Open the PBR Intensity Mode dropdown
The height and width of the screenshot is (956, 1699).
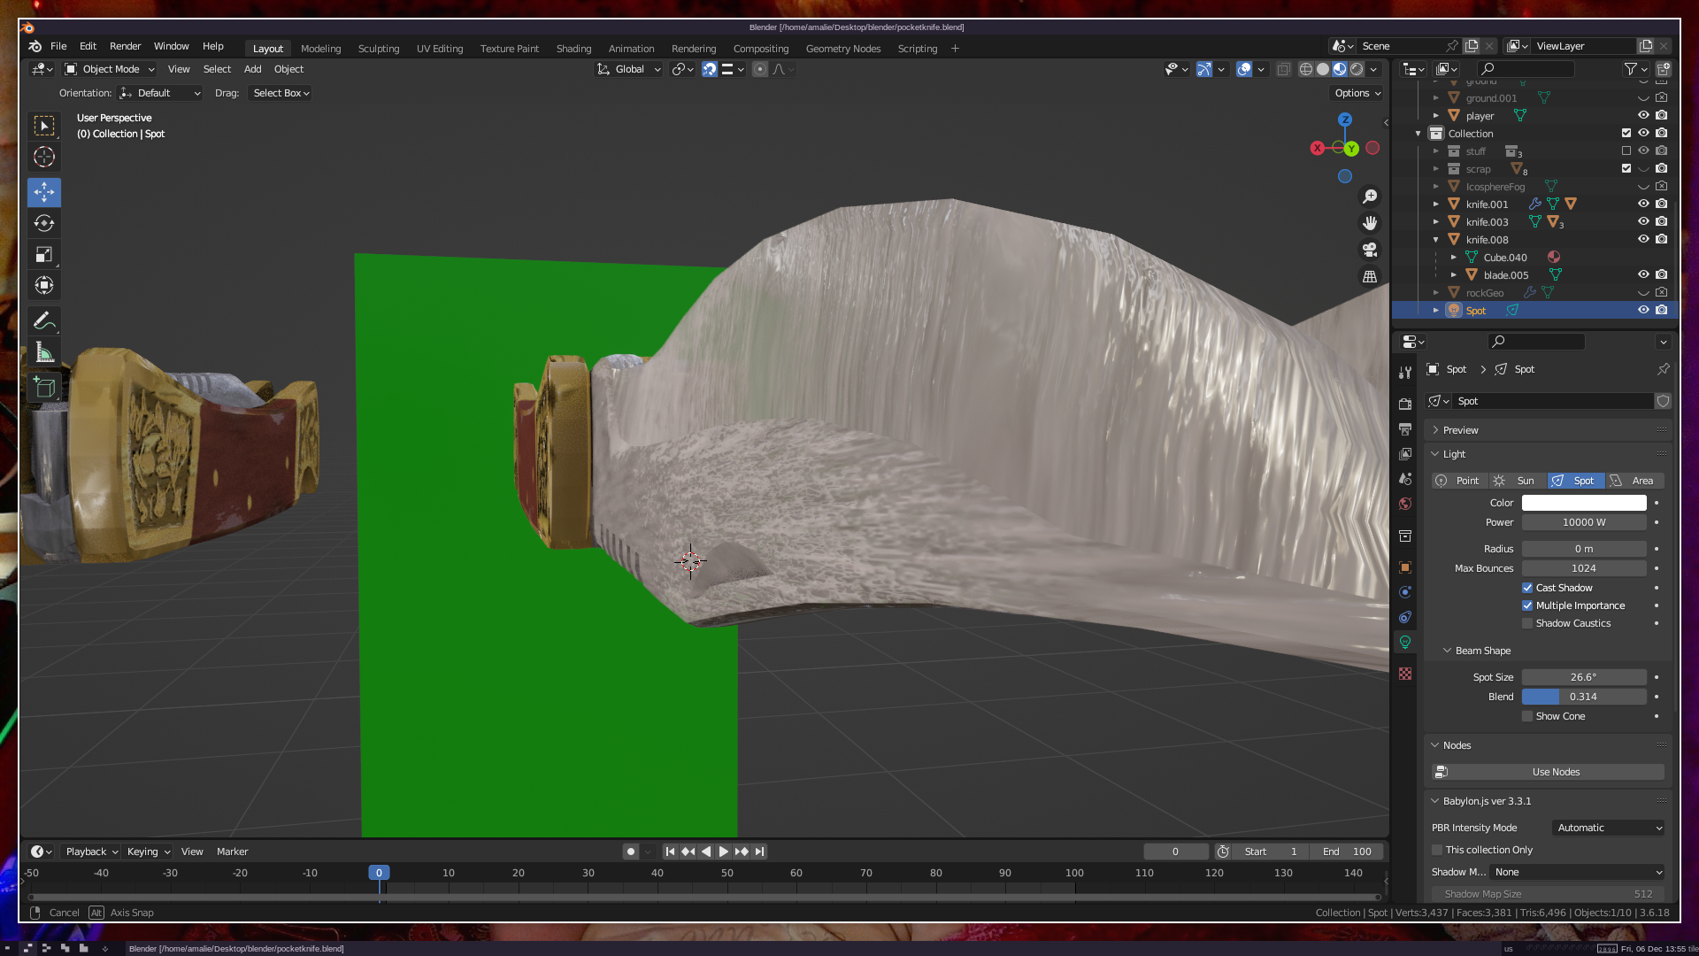(x=1609, y=828)
